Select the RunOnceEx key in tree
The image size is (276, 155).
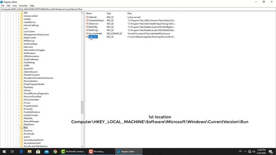tap(29, 134)
